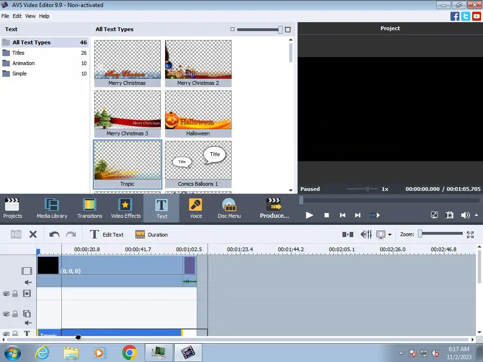The height and width of the screenshot is (362, 483).
Task: Open the audio mixer icon
Action: click(x=366, y=235)
